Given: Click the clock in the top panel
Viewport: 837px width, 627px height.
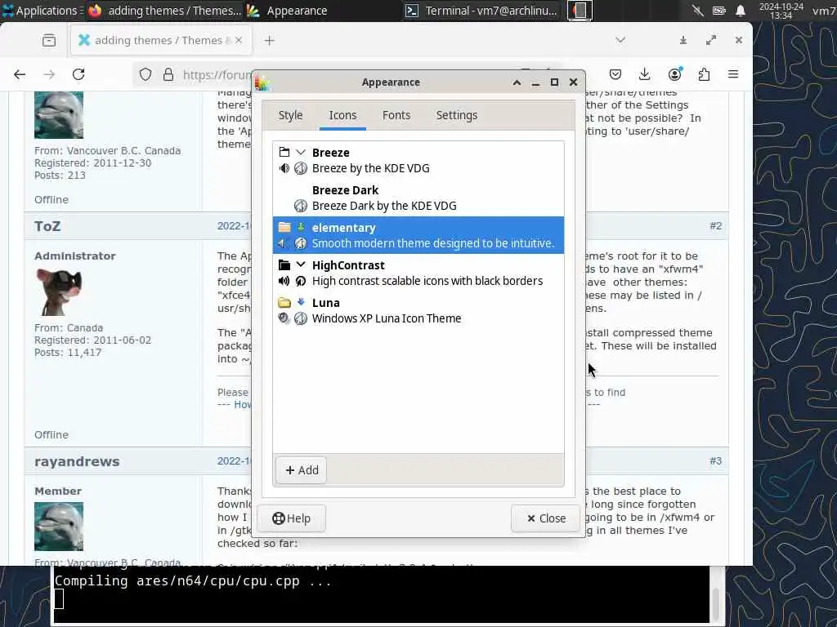Looking at the screenshot, I should click(781, 11).
